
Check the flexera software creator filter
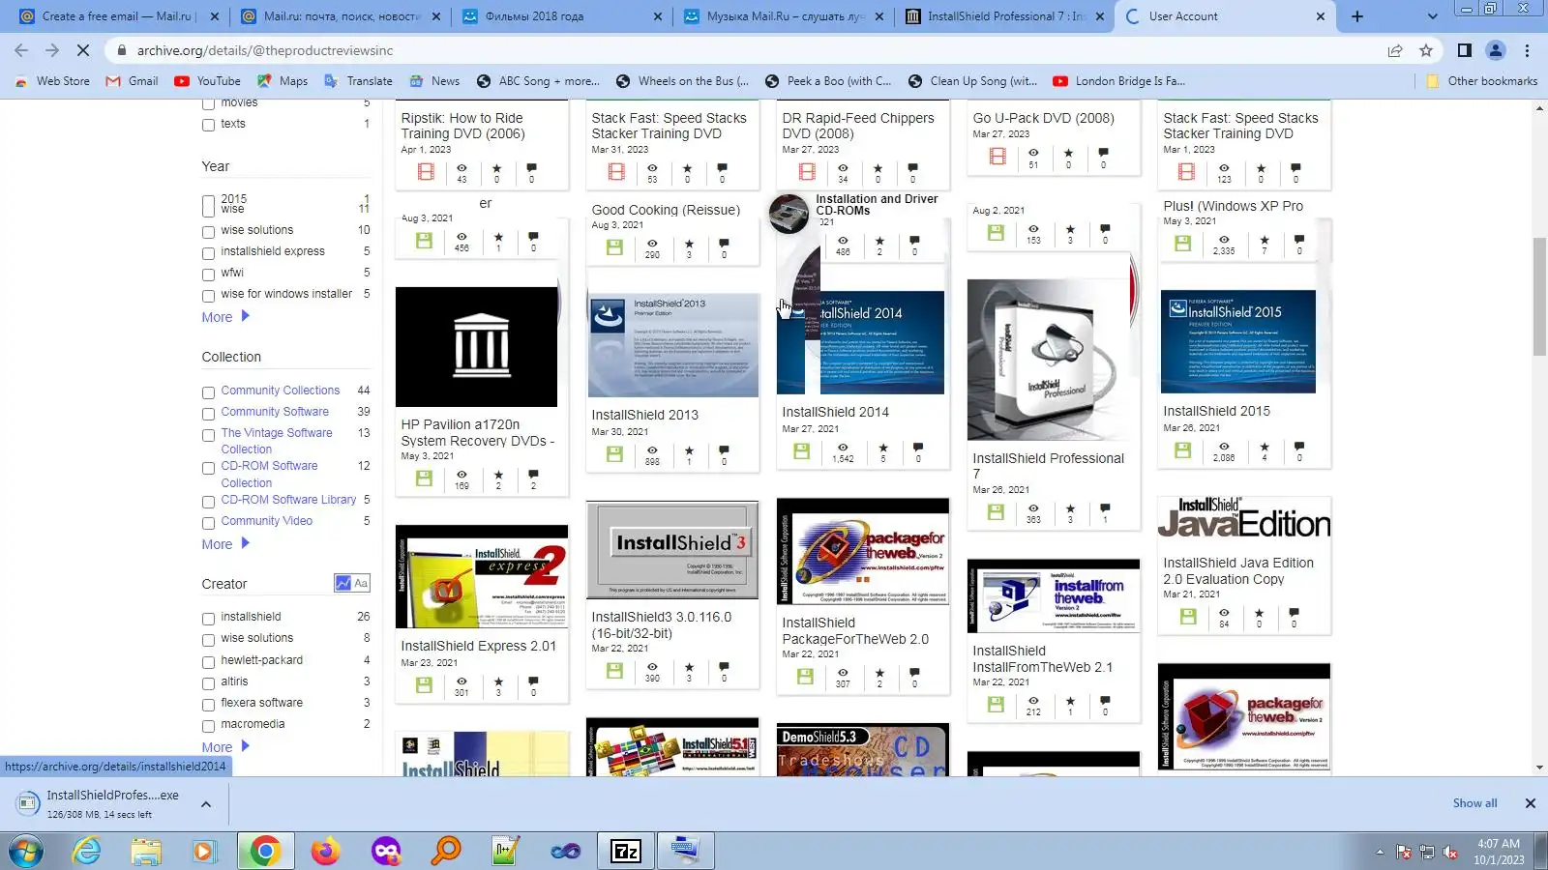tap(208, 704)
